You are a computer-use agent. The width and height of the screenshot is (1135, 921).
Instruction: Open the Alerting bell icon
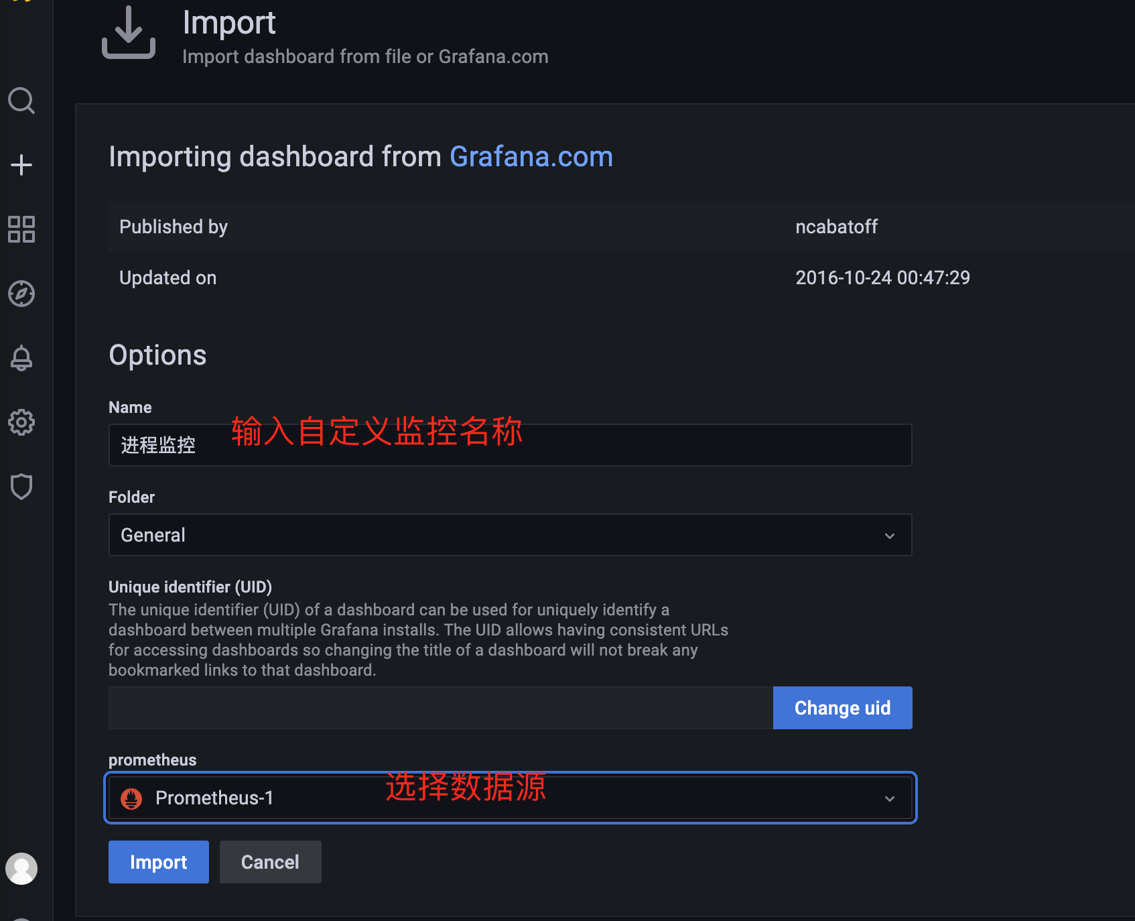tap(21, 358)
